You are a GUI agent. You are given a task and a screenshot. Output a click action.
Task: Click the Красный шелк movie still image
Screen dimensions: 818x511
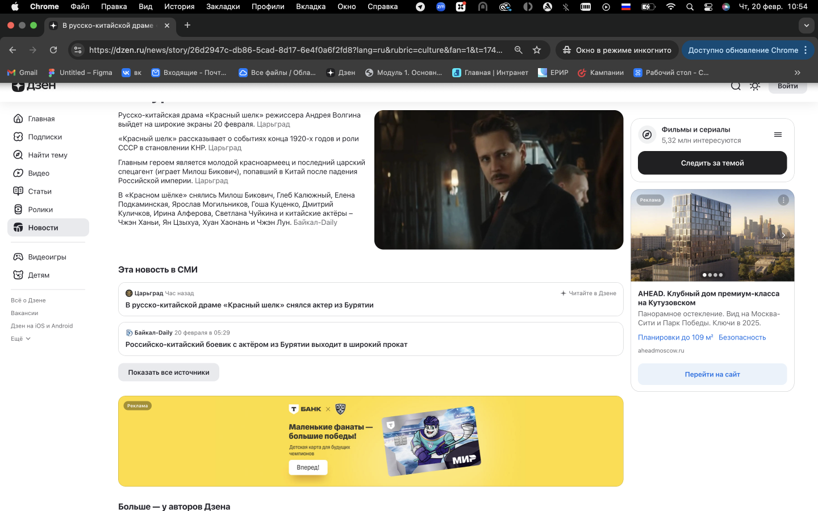pos(499,180)
